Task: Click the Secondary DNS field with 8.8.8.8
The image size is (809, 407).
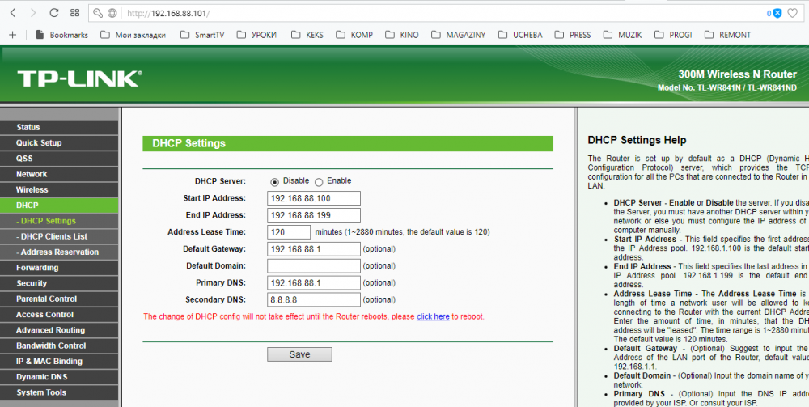Action: pos(314,299)
